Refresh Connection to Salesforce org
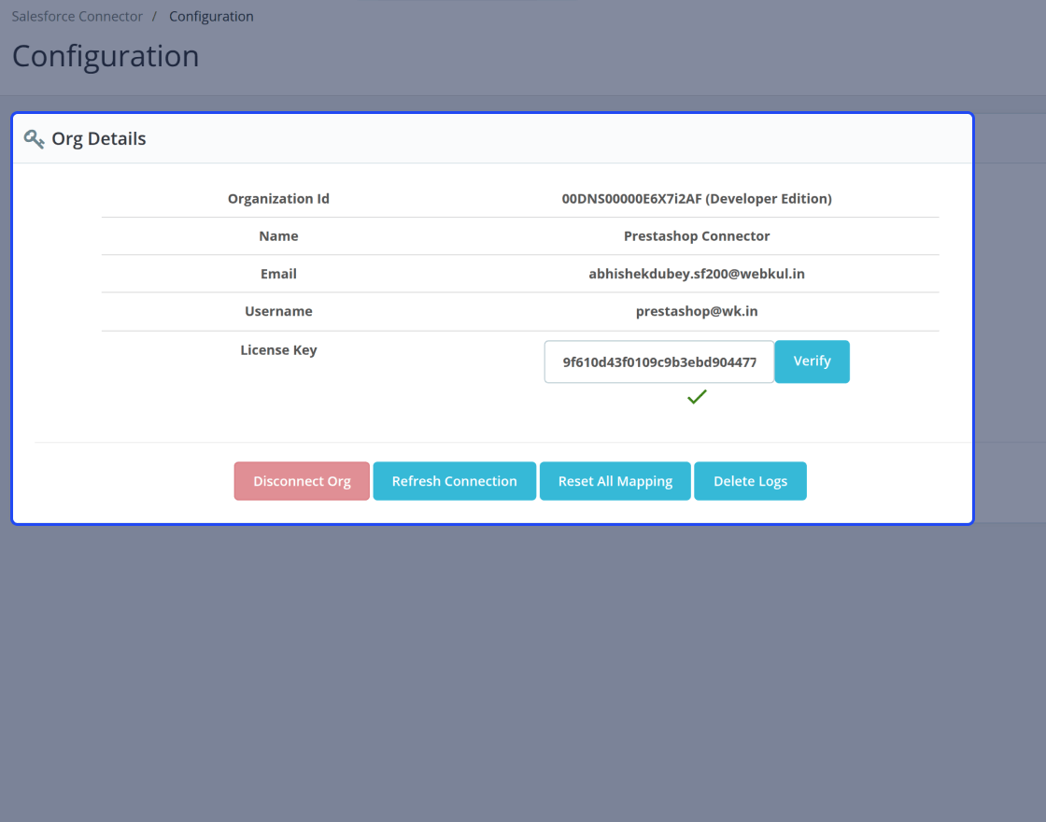This screenshot has width=1046, height=822. click(454, 481)
